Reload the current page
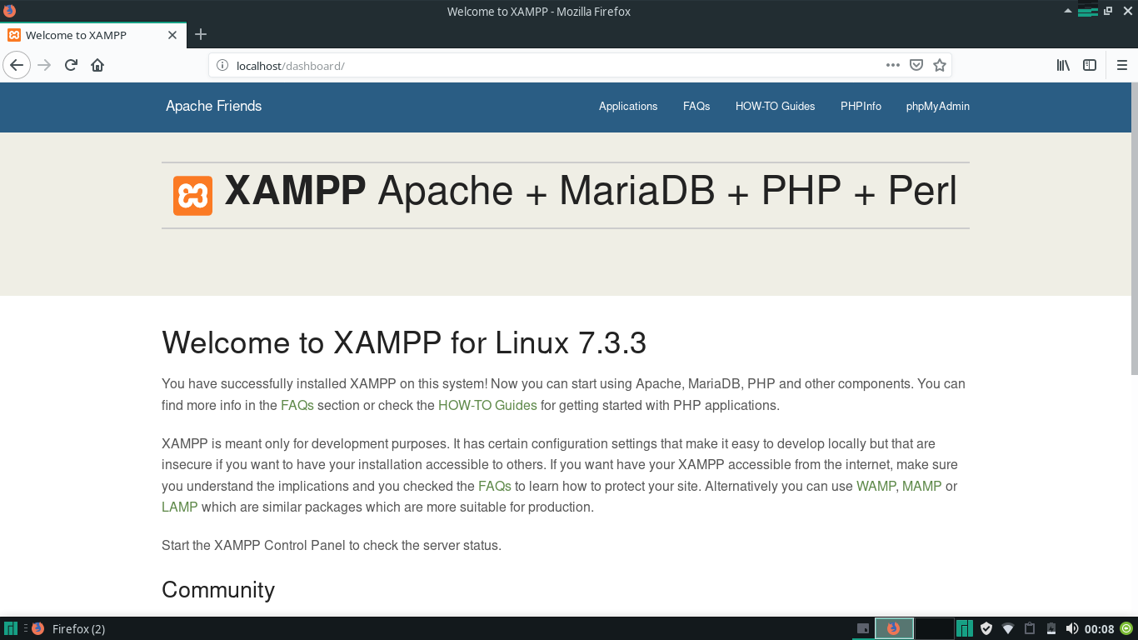 [x=71, y=65]
